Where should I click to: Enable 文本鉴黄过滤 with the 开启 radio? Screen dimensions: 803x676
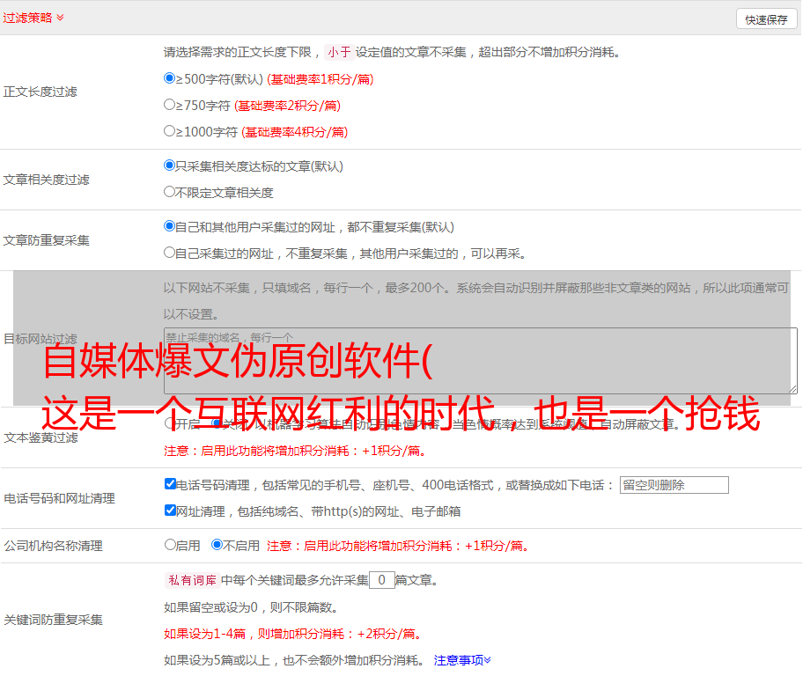click(171, 423)
